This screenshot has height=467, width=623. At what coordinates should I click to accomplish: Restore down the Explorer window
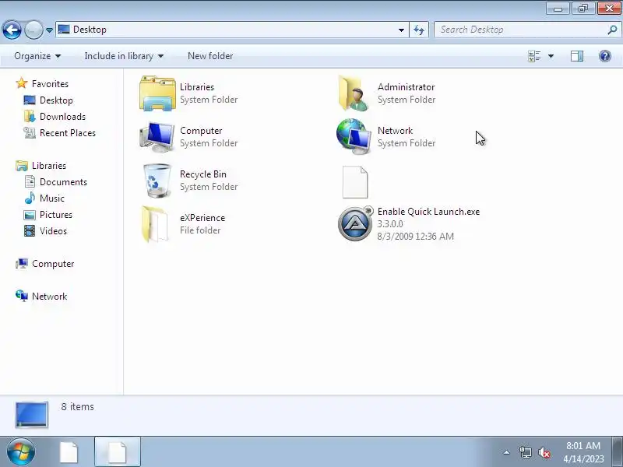pyautogui.click(x=583, y=9)
